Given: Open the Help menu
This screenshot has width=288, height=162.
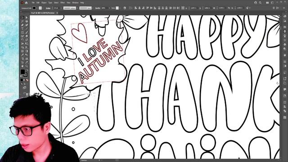Looking at the screenshot, I should pos(82,3).
